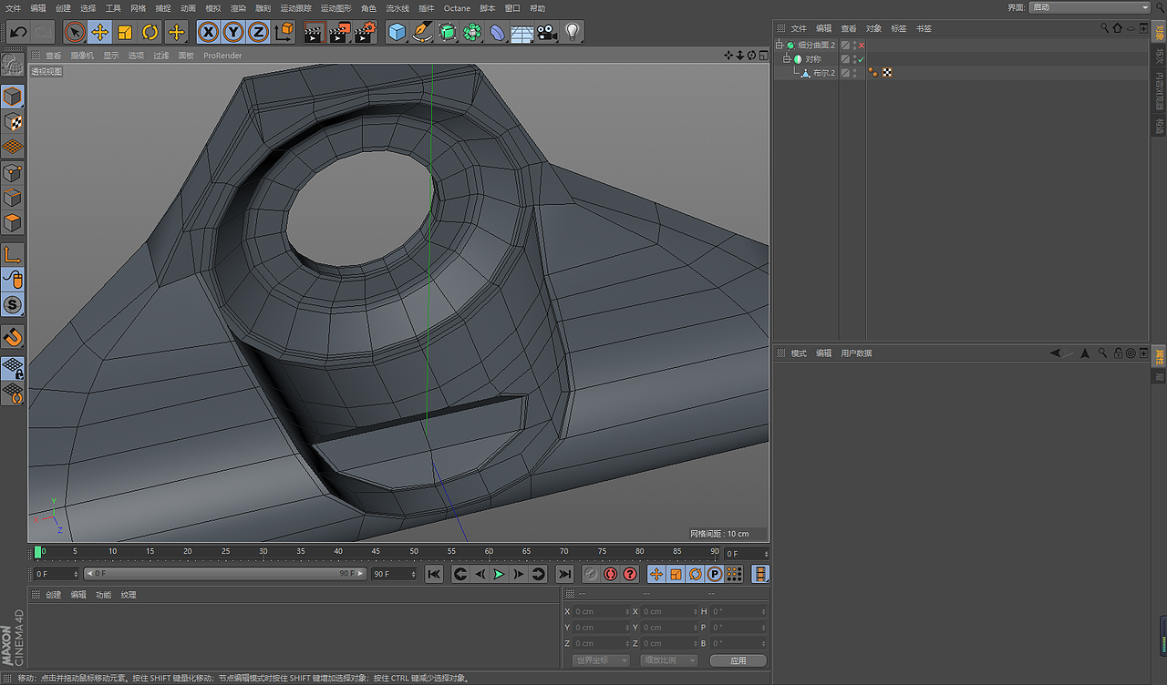Switch to the ProRender viewport tab
Viewport: 1167px width, 685px height.
tap(222, 55)
